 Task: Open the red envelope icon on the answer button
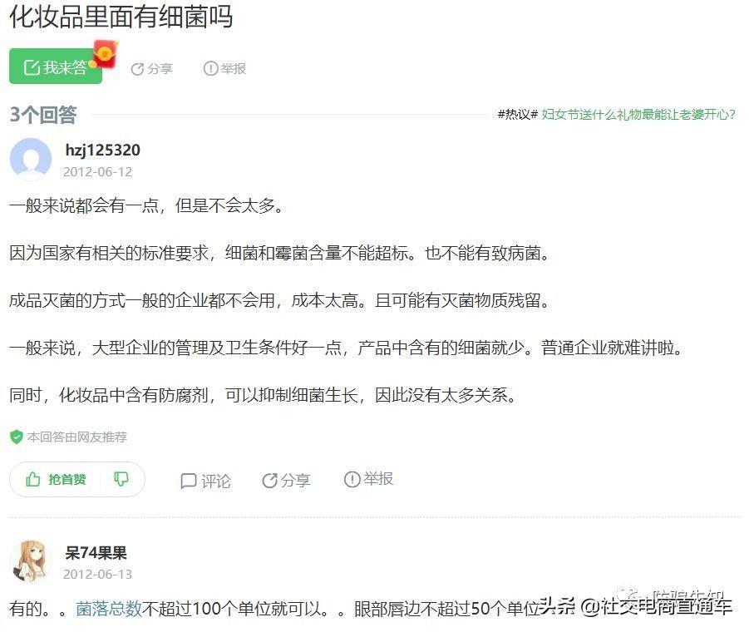pyautogui.click(x=105, y=54)
